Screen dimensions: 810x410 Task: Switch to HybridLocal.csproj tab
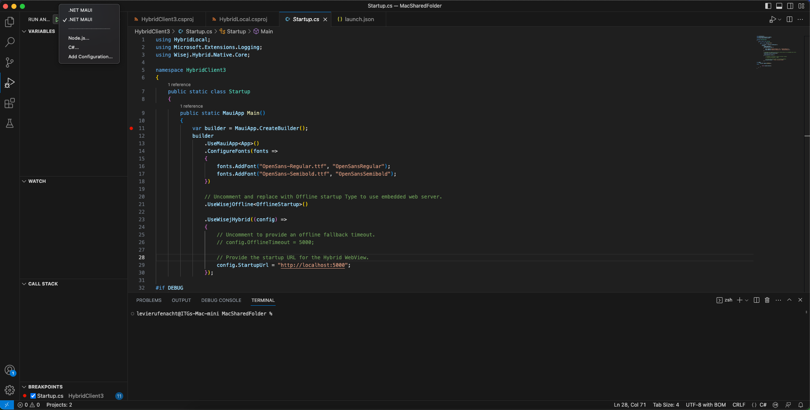[243, 19]
